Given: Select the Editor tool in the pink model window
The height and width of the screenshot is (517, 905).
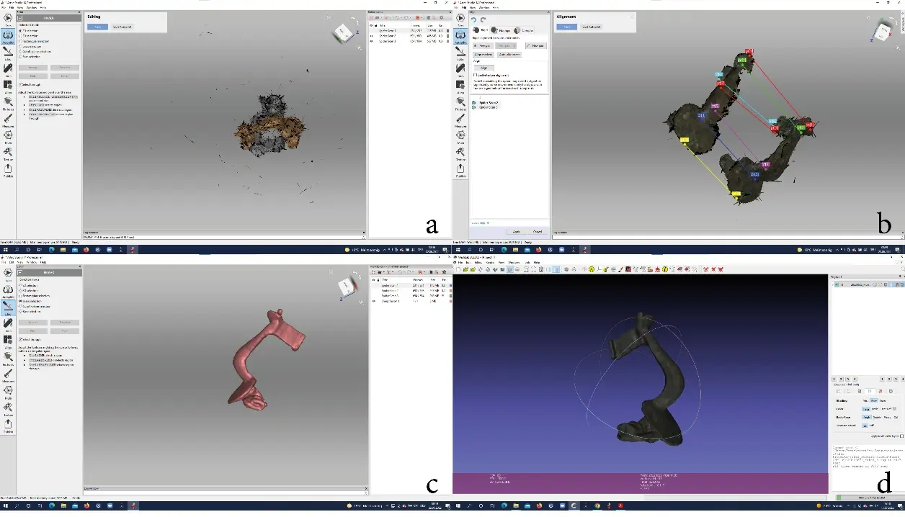Looking at the screenshot, I should point(8,307).
